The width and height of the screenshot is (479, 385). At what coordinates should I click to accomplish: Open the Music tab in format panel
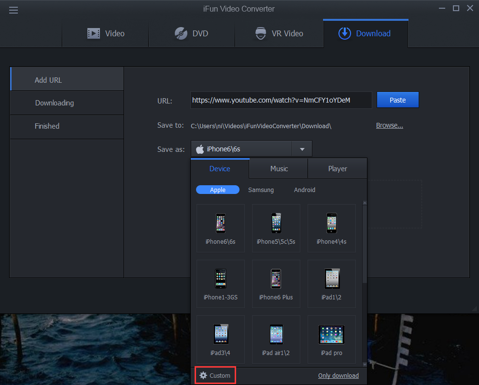tap(279, 169)
